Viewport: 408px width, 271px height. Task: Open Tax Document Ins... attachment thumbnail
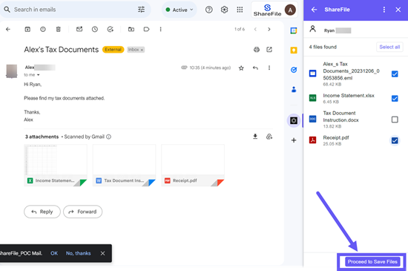(x=124, y=165)
